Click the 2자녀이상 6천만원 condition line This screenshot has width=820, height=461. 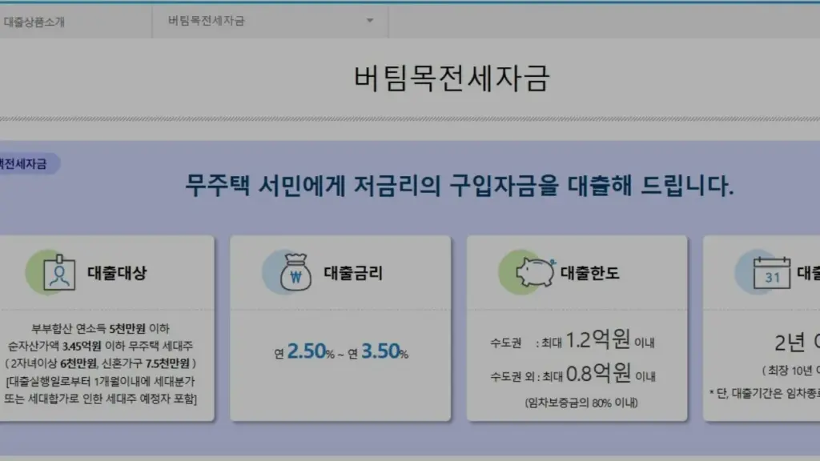[x=100, y=363]
